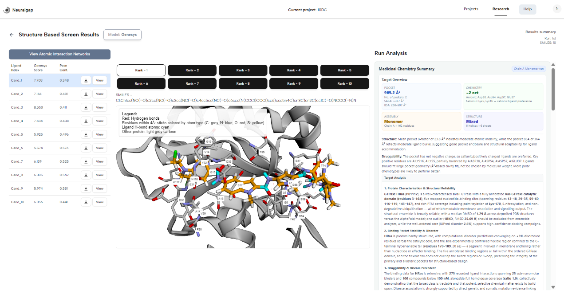Select the Cand_1 row label
This screenshot has height=298, width=564.
[x=16, y=80]
